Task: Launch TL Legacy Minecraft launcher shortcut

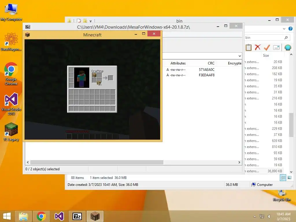Action: click(x=11, y=132)
